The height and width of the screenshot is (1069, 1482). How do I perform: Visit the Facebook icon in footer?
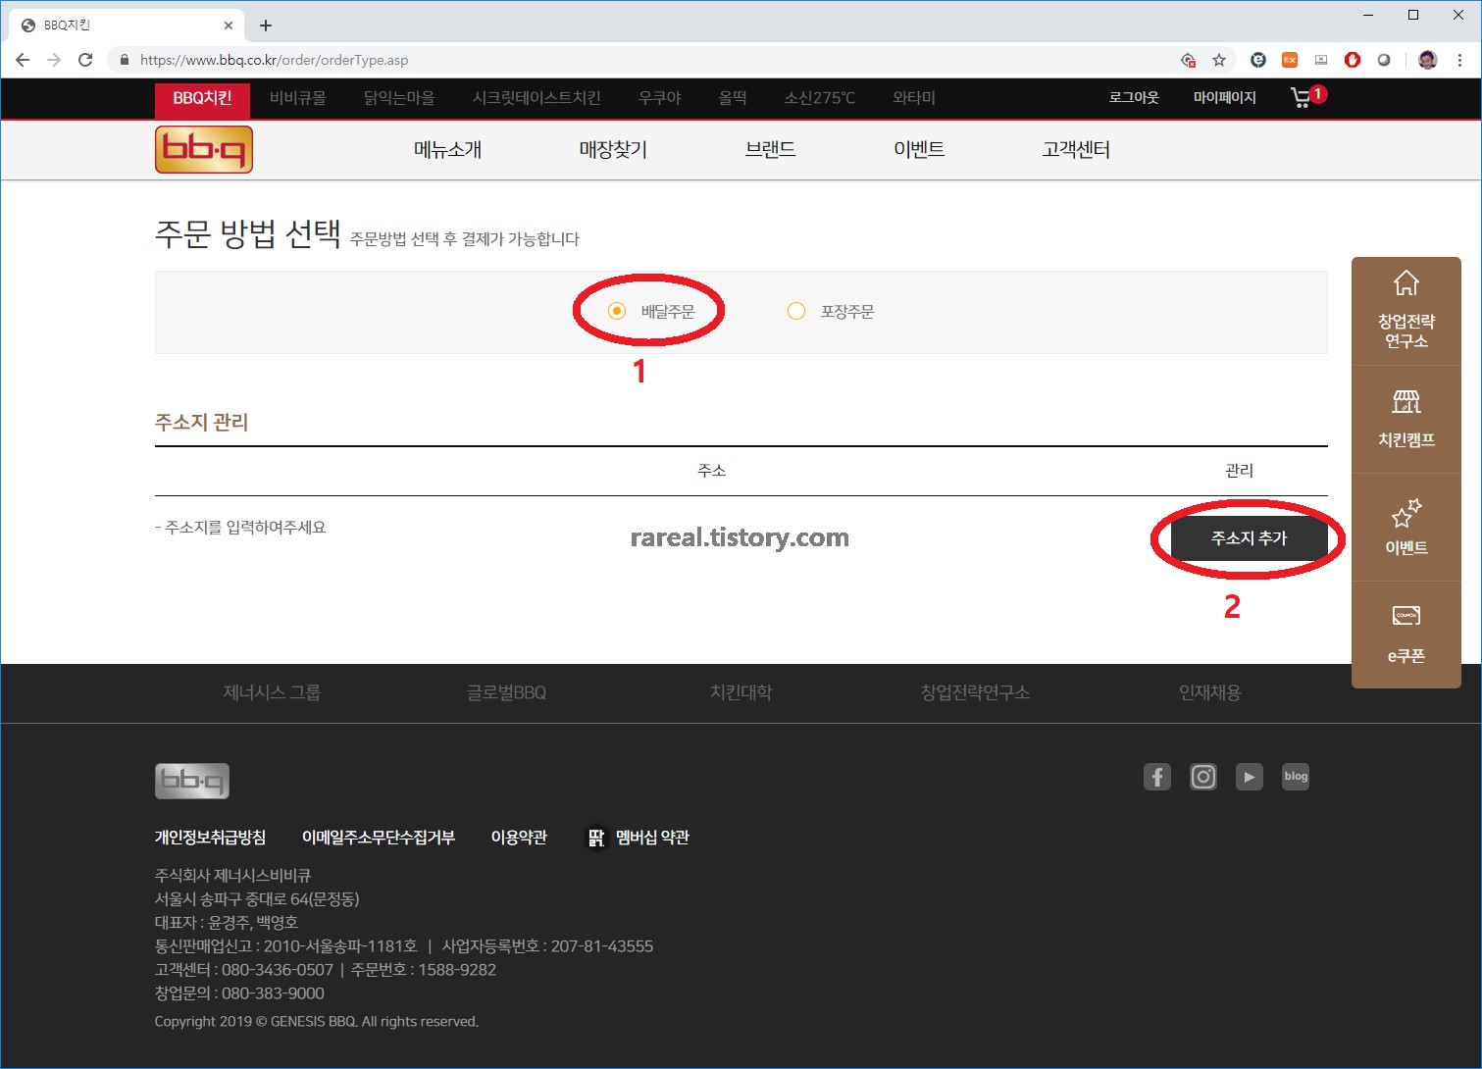click(1157, 777)
